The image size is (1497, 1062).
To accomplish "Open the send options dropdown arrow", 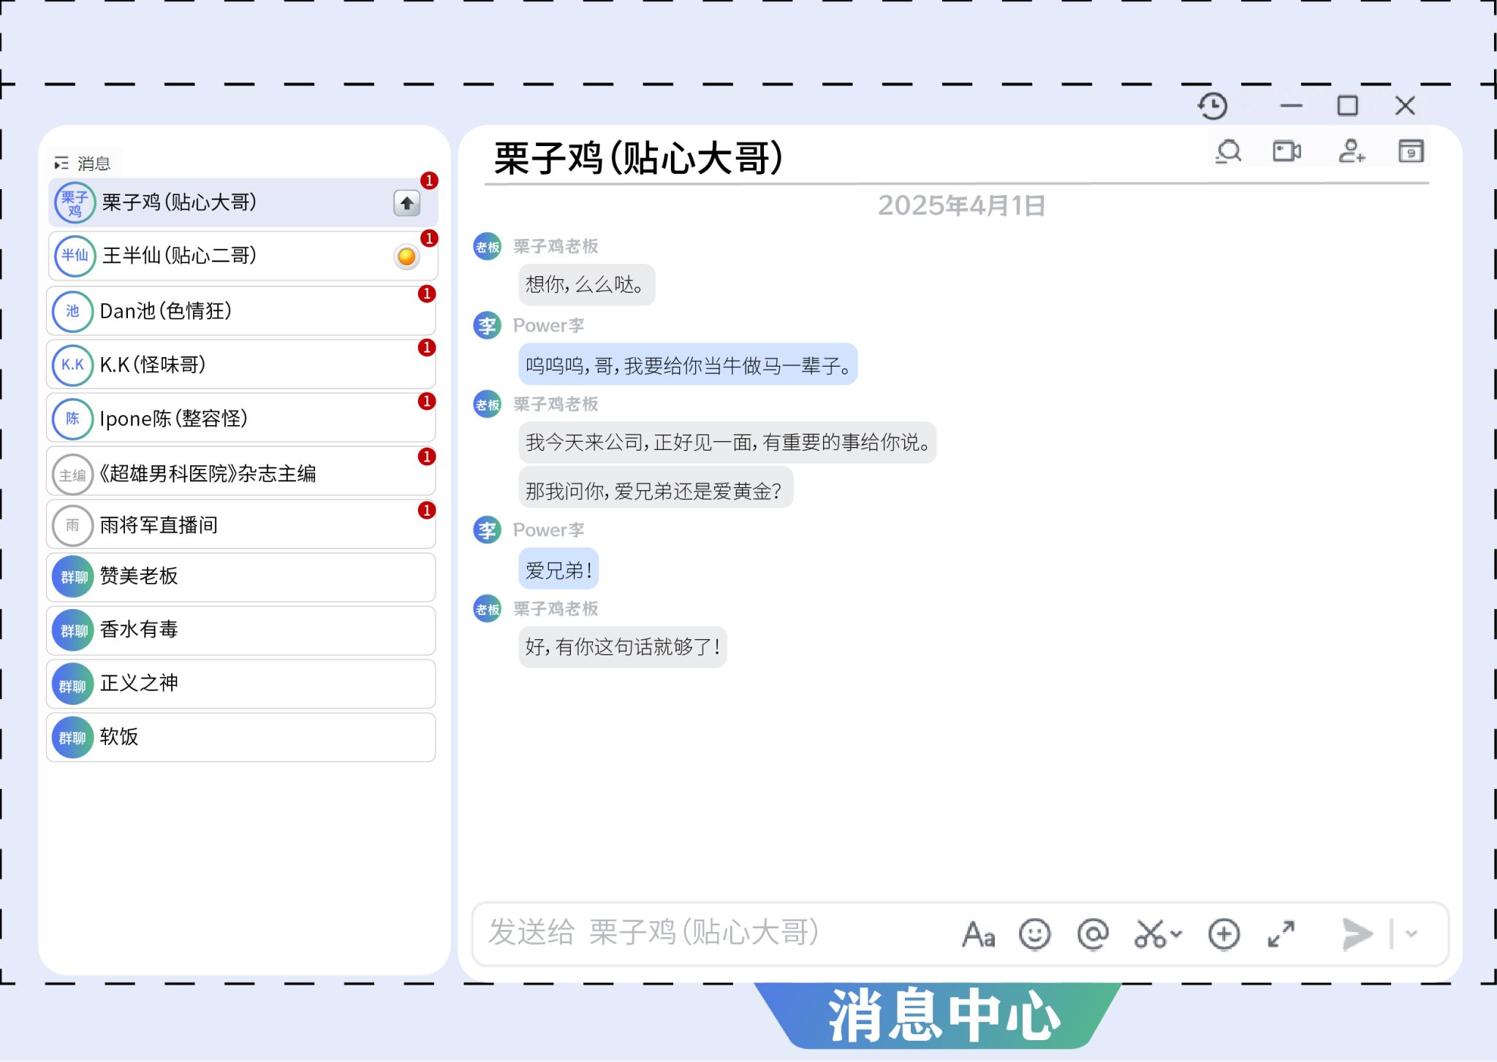I will point(1411,933).
